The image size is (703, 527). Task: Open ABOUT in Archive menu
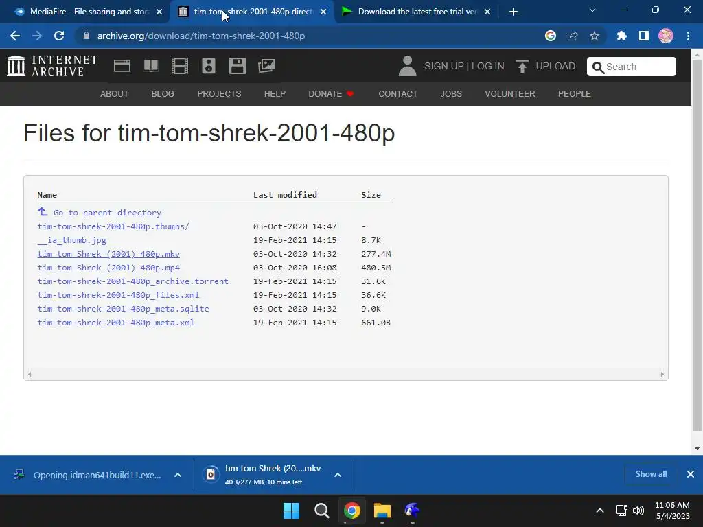click(115, 93)
